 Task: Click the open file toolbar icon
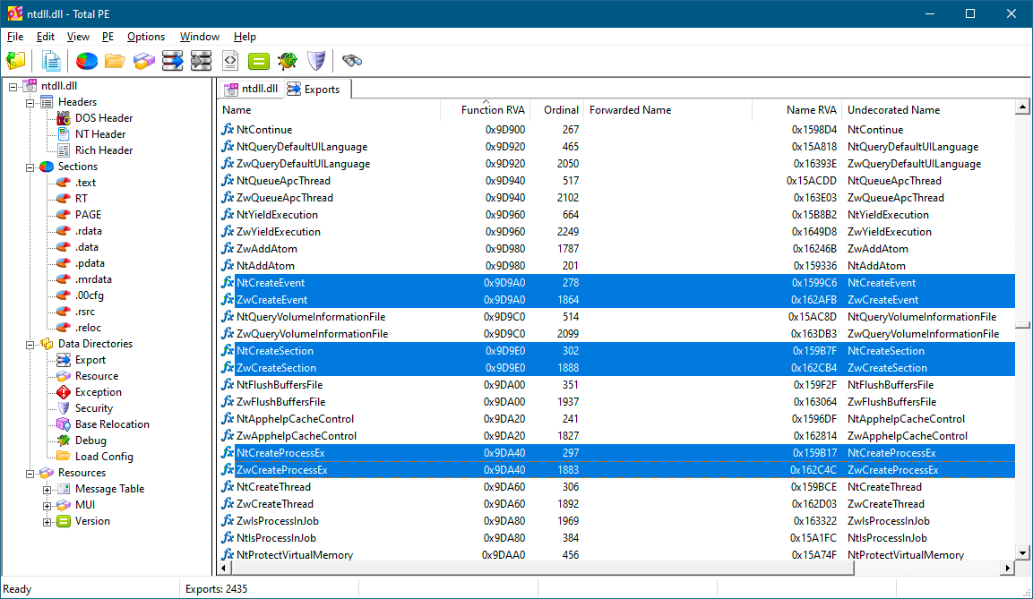coord(16,61)
